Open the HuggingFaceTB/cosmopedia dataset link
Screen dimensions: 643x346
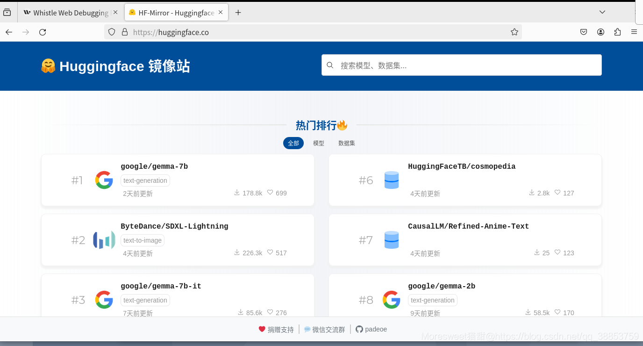(462, 166)
